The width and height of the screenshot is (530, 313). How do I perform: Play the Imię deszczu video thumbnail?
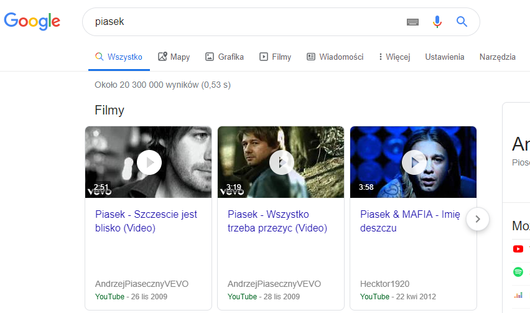point(414,162)
